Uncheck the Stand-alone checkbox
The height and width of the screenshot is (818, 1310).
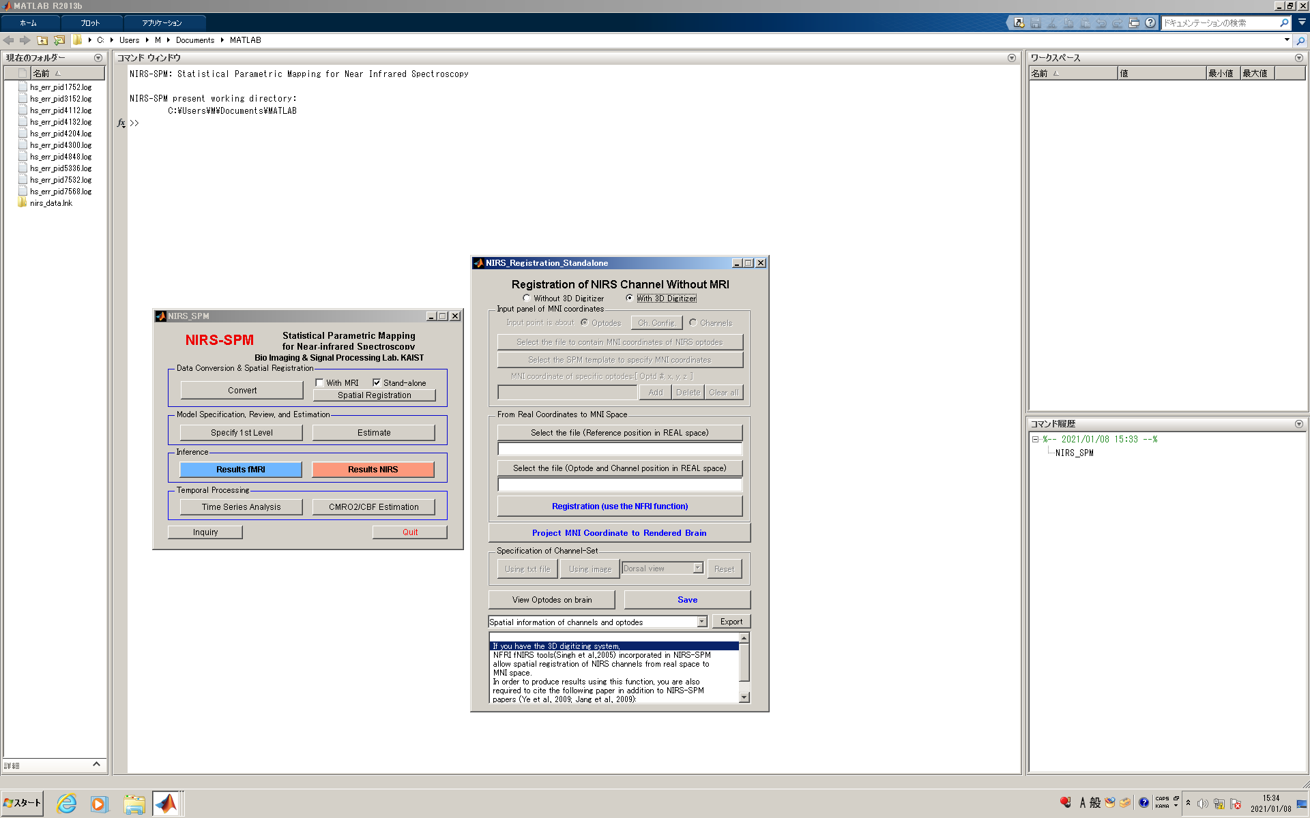377,383
